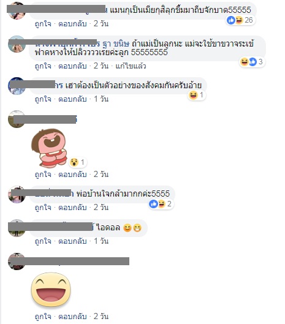
Task: Like the พ่อบ้านใจกล้ามาก comment
Action: coord(43,208)
